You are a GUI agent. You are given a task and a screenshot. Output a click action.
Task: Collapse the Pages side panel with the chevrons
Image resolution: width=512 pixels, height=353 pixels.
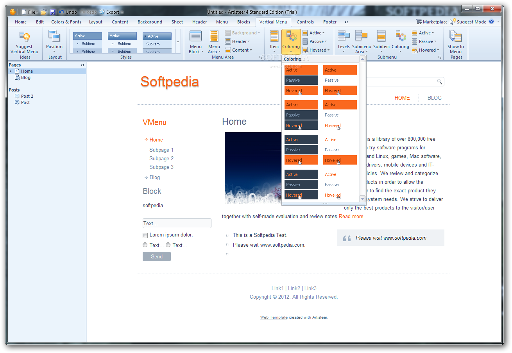(82, 65)
